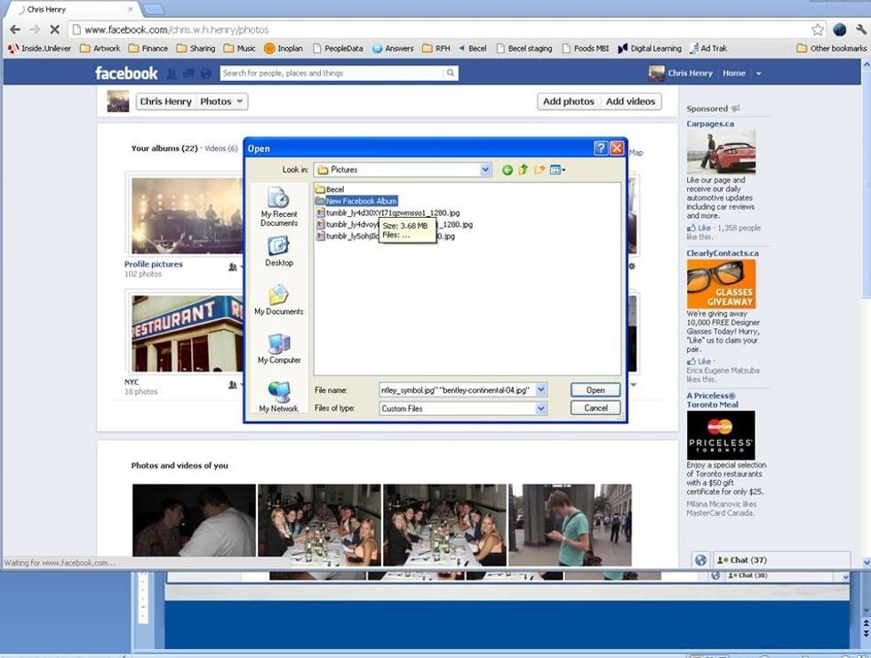Screen dimensions: 871x658
Task: Click Add photos button
Action: [x=568, y=101]
